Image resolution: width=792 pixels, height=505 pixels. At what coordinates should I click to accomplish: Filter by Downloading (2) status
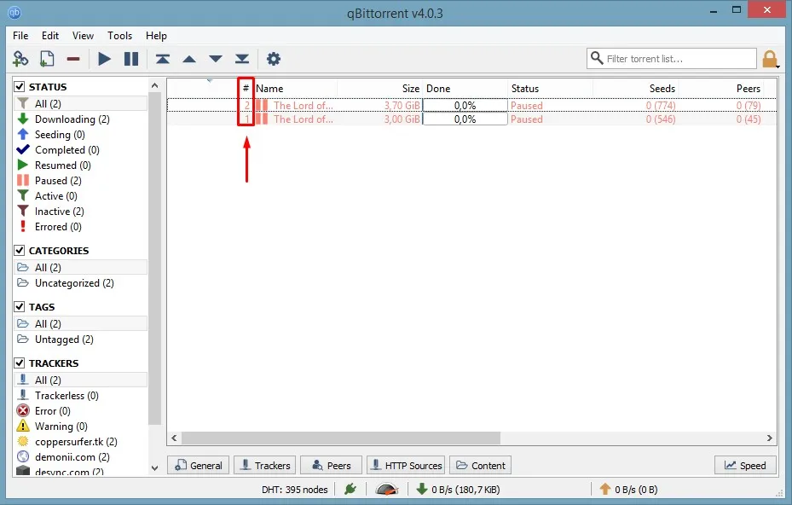pos(72,119)
